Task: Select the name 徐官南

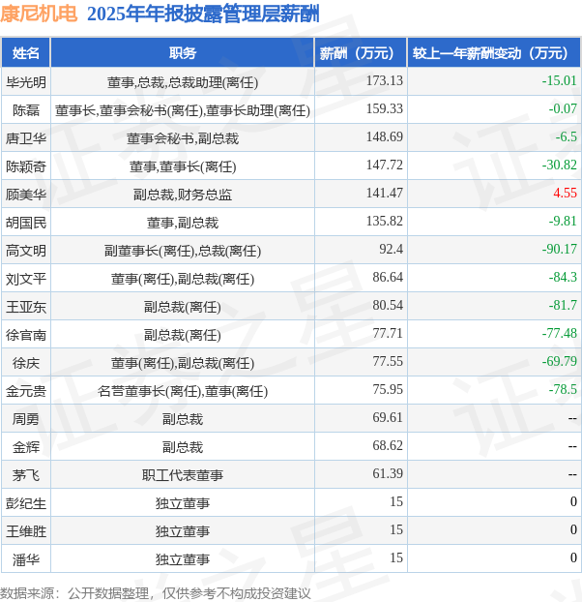Action: pos(26,335)
